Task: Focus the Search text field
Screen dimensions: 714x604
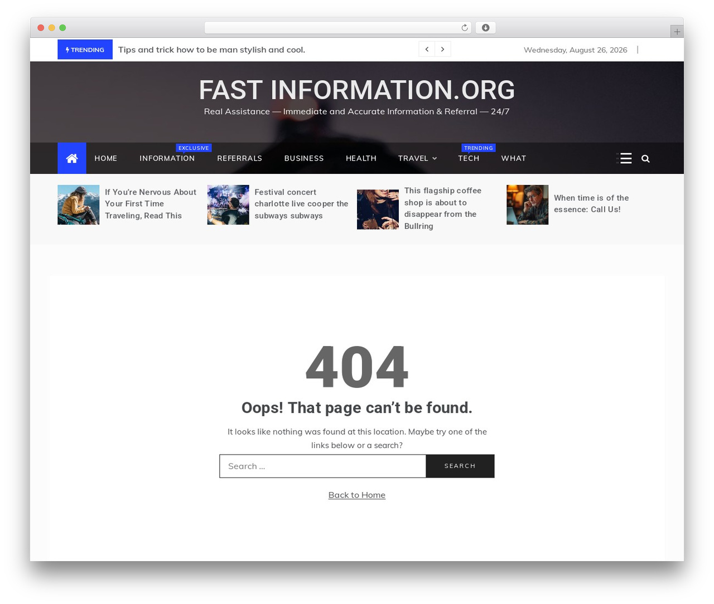Action: coord(323,466)
